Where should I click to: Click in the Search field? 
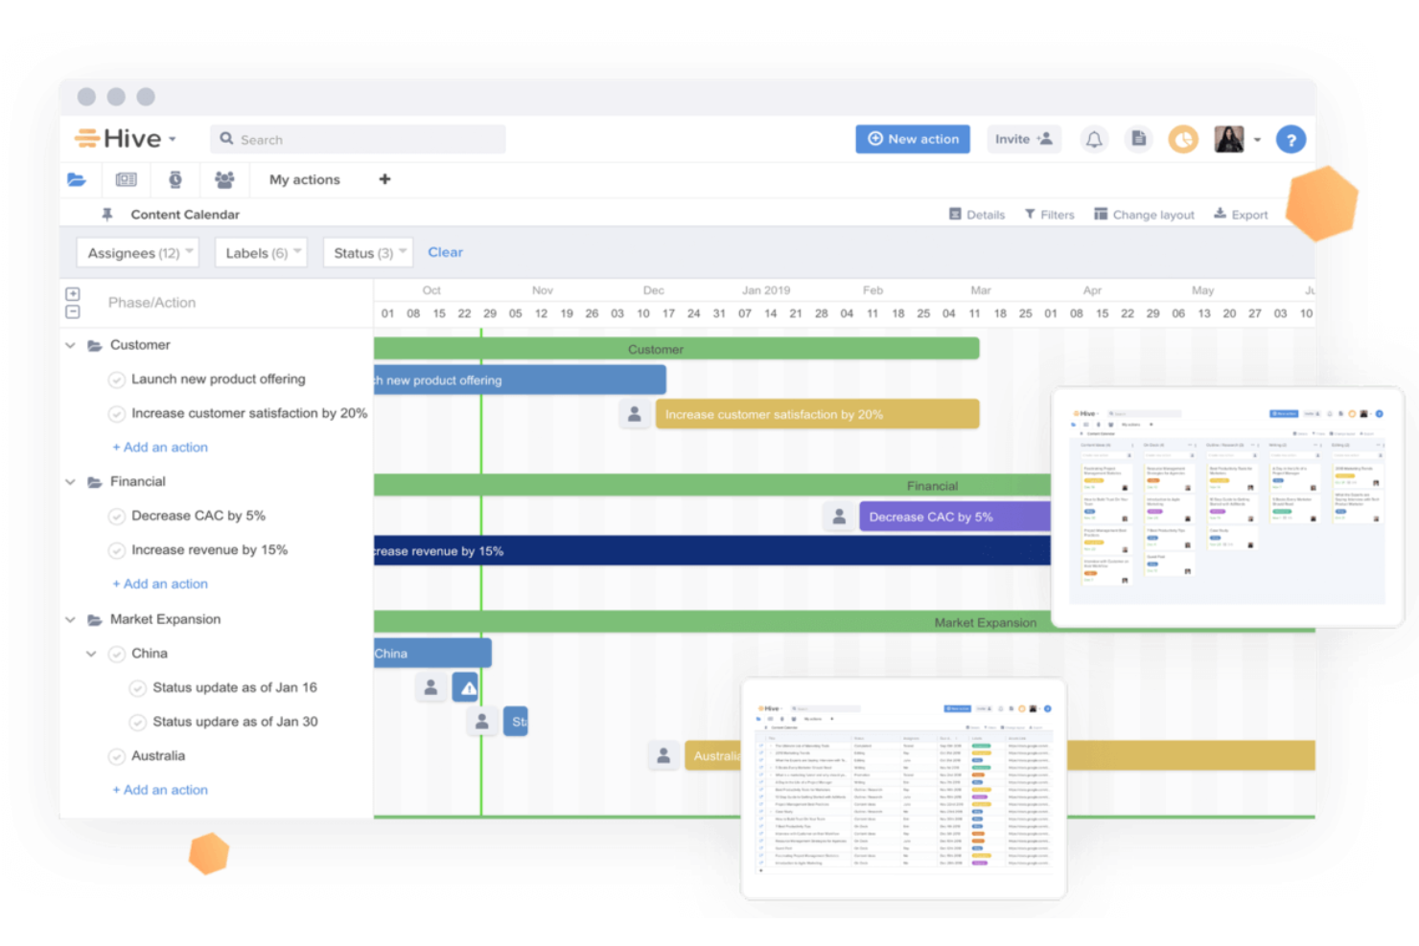pyautogui.click(x=358, y=139)
